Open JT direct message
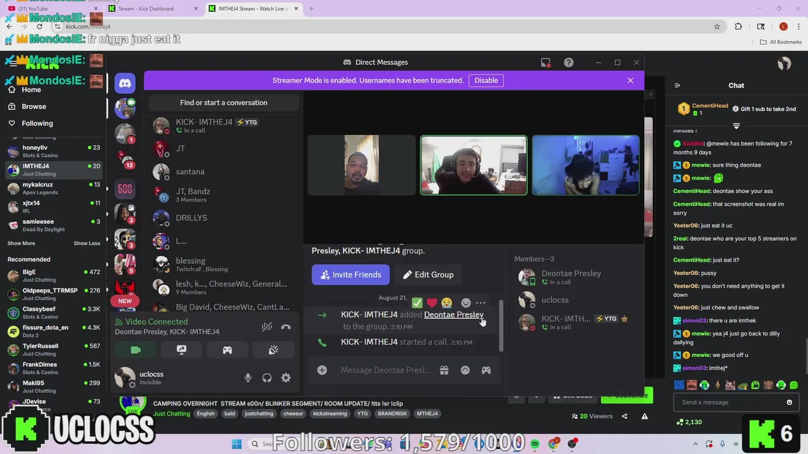The height and width of the screenshot is (454, 808). click(x=223, y=149)
